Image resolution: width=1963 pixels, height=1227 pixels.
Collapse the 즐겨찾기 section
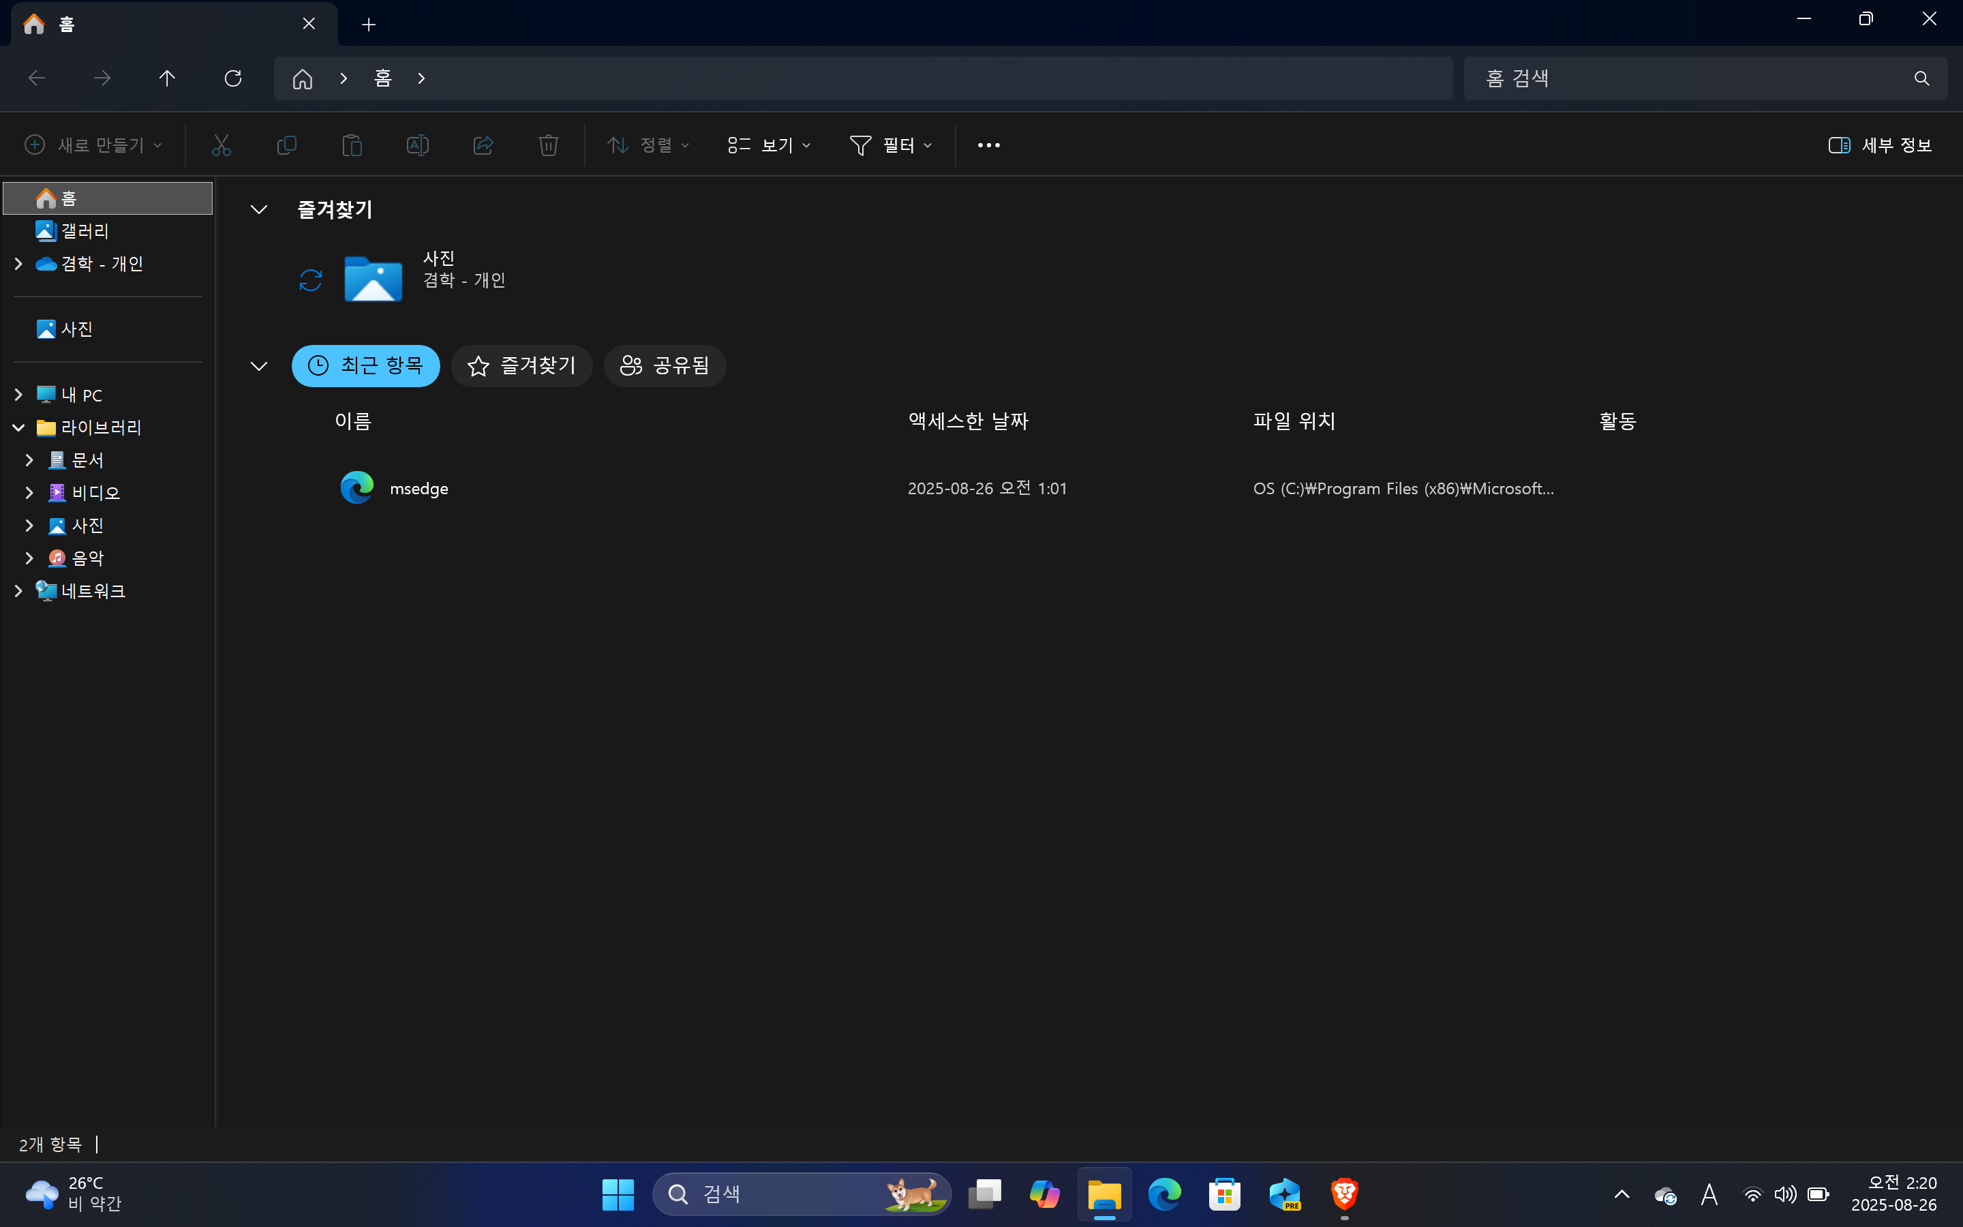pyautogui.click(x=259, y=209)
